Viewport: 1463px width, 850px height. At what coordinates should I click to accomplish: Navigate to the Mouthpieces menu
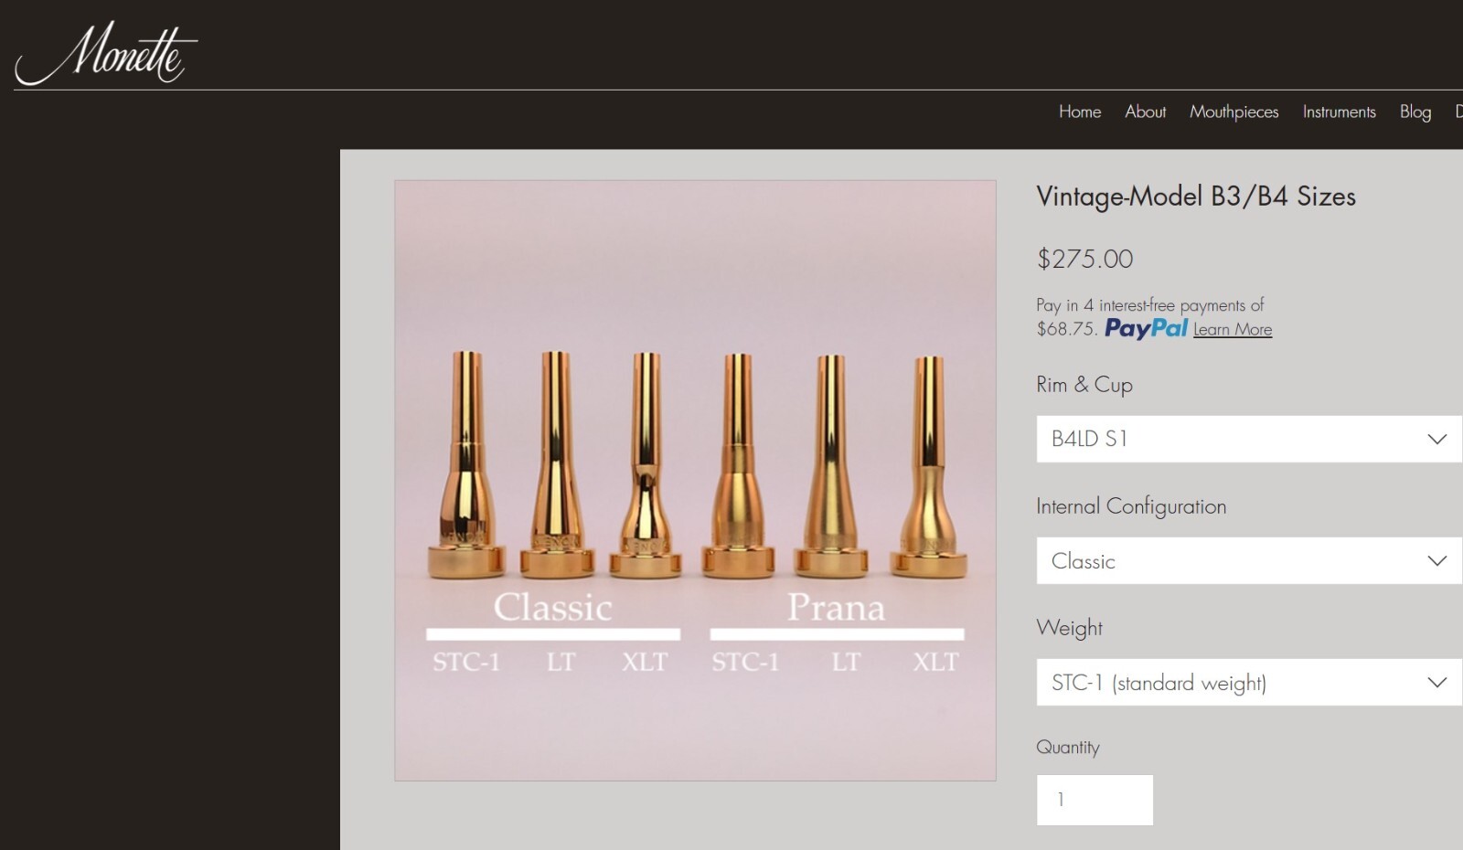click(1234, 112)
